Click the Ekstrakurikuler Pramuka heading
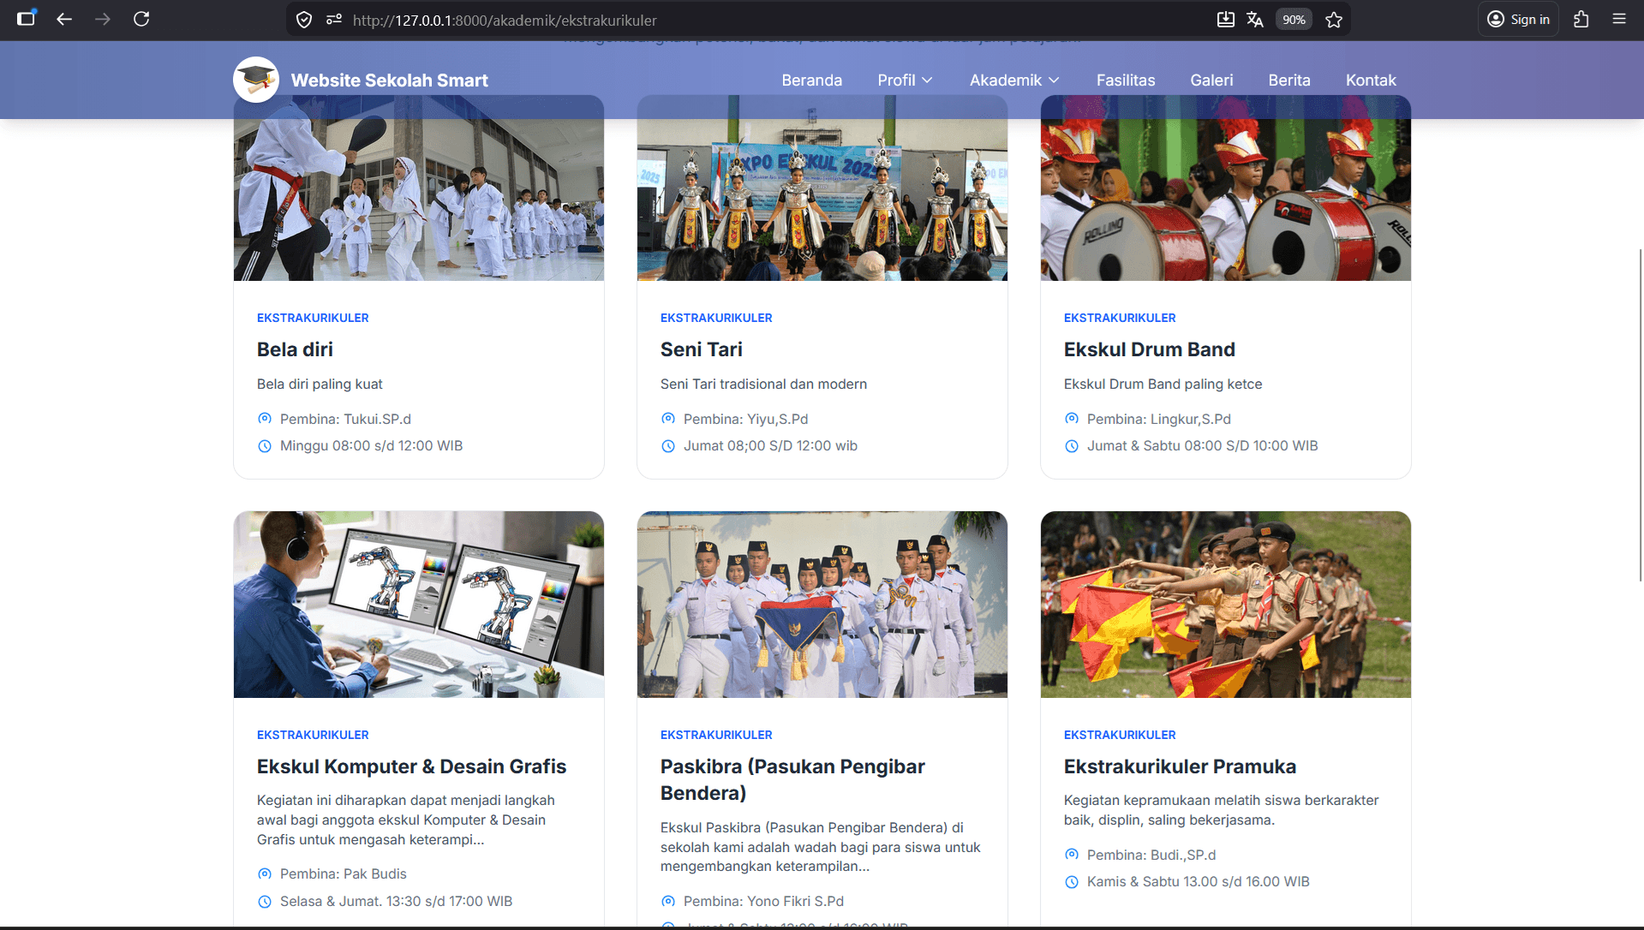The width and height of the screenshot is (1644, 930). 1180,766
